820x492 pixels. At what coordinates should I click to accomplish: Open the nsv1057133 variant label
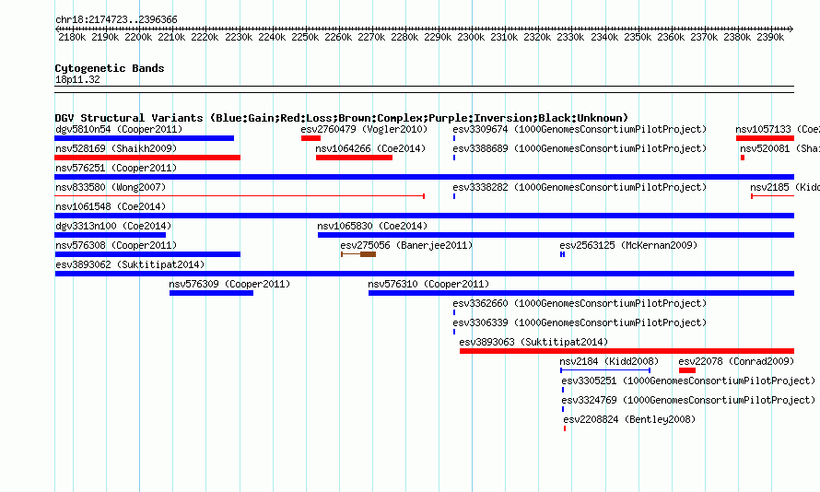click(777, 129)
